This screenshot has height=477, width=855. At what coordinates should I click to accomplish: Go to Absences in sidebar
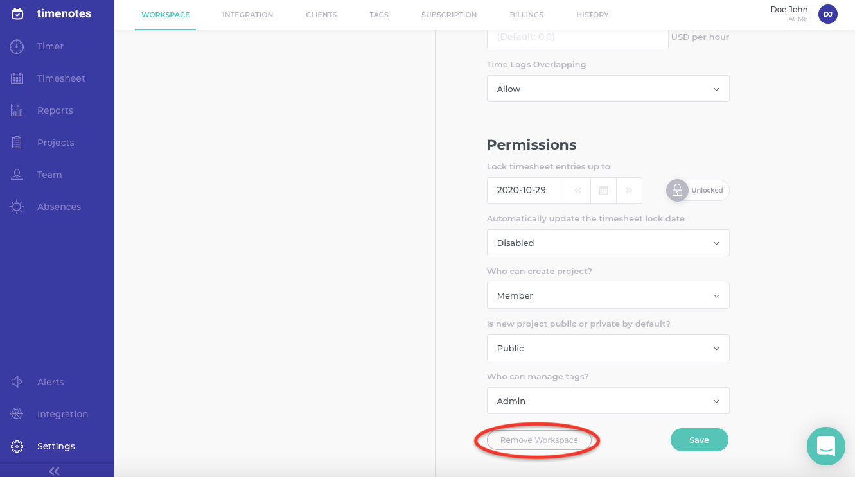[x=59, y=207]
